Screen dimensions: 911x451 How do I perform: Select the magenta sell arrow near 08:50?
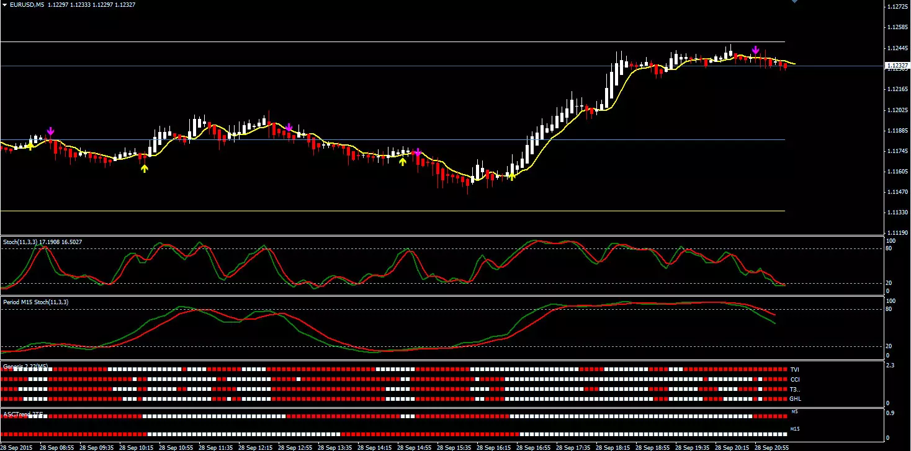tap(51, 131)
